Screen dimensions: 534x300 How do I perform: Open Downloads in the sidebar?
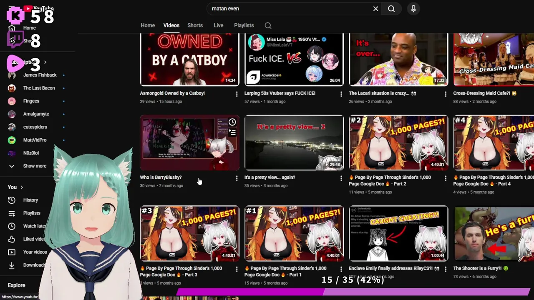pos(34,265)
